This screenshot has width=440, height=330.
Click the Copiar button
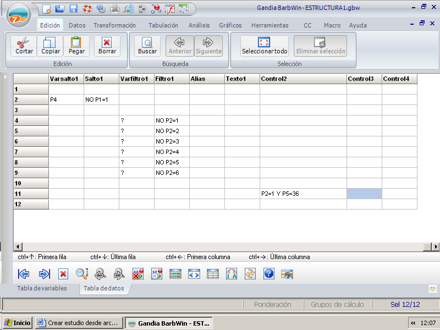(x=50, y=46)
